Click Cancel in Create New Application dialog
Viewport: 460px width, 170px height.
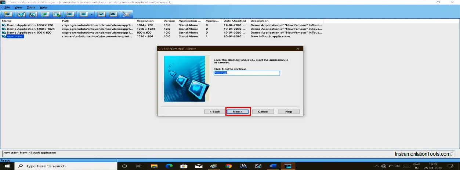pos(263,111)
